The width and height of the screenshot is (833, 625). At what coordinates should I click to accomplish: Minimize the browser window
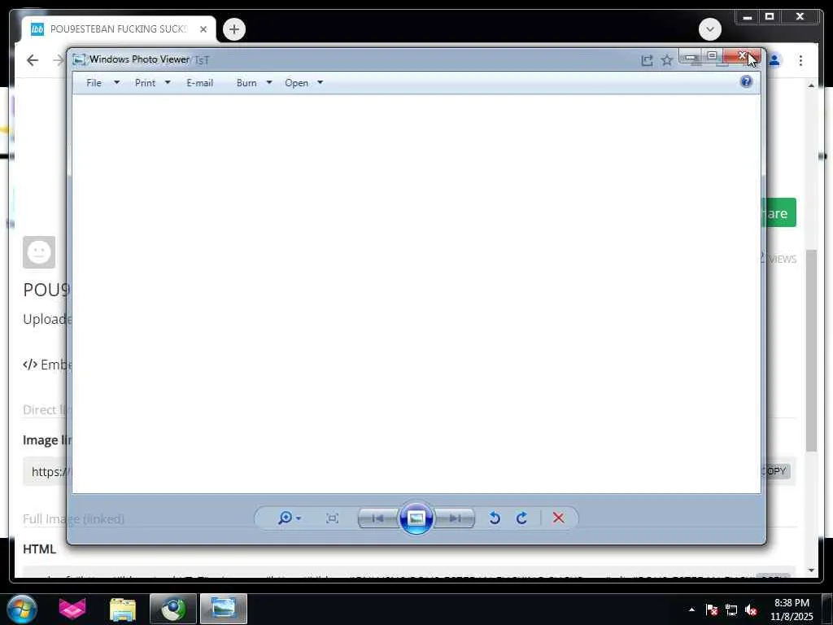(747, 17)
